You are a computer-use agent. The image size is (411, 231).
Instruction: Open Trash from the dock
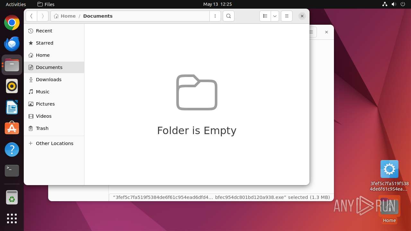12,197
